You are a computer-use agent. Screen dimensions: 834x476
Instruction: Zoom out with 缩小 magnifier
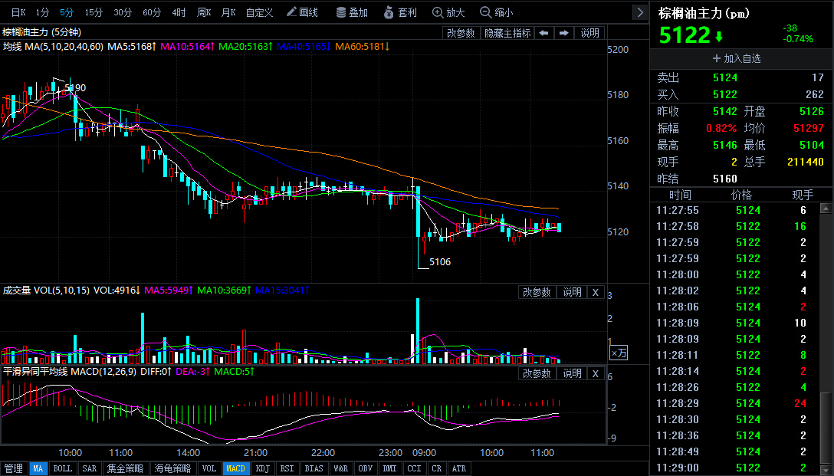tap(497, 12)
